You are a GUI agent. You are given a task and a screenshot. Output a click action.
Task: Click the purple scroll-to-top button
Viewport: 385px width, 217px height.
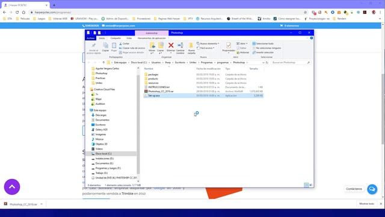point(12,187)
